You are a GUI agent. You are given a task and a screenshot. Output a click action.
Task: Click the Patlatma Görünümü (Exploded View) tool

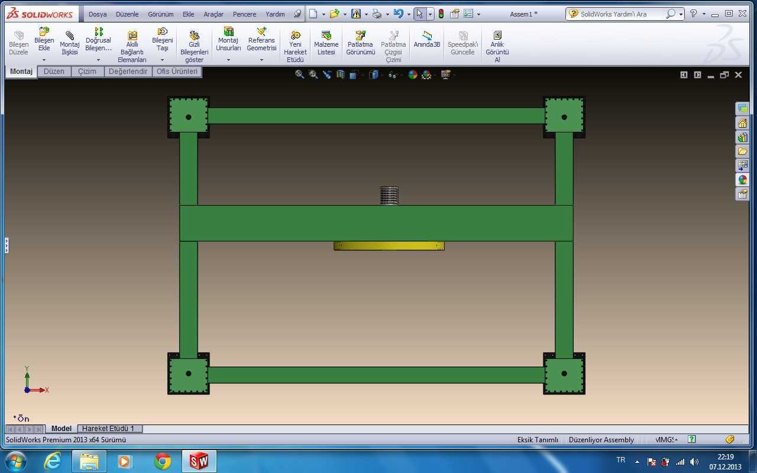[x=361, y=44]
